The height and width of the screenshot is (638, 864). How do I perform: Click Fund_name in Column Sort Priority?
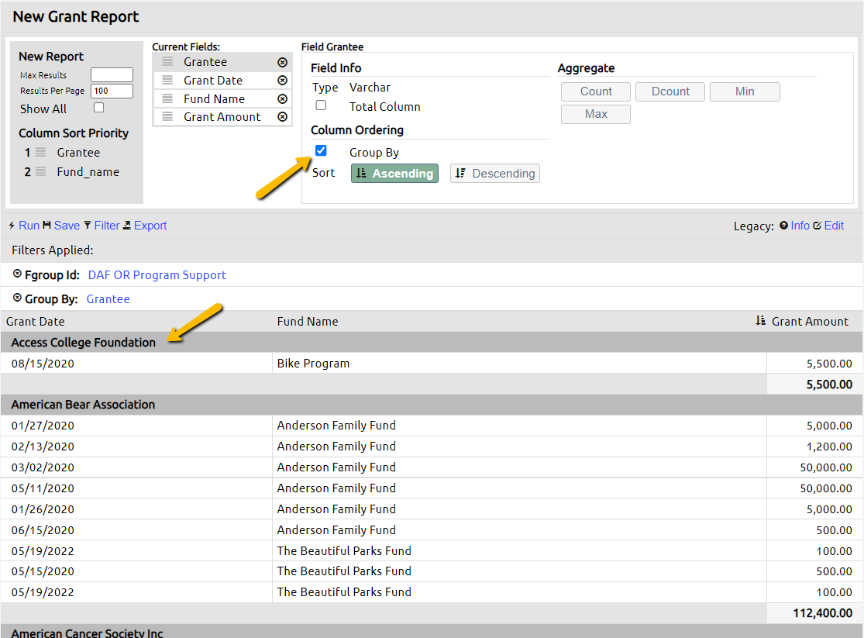tap(88, 172)
